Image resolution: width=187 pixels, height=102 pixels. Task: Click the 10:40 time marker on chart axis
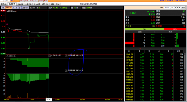pos(49,99)
